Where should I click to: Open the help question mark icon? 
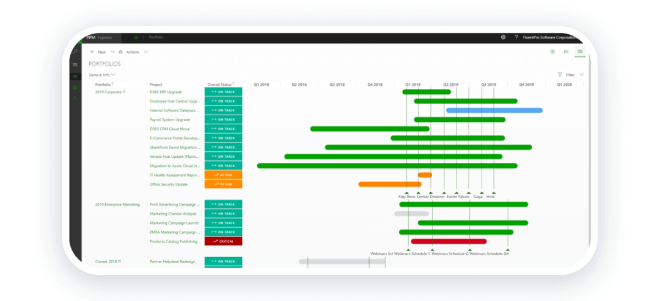coord(516,37)
